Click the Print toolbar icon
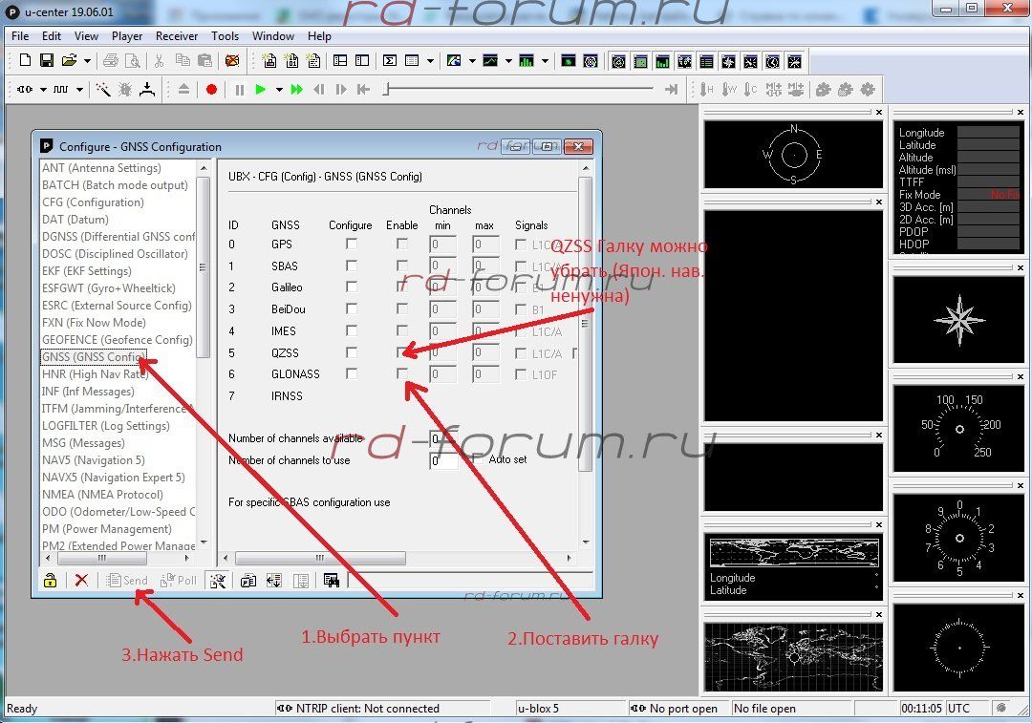Image resolution: width=1032 pixels, height=723 pixels. 111,60
